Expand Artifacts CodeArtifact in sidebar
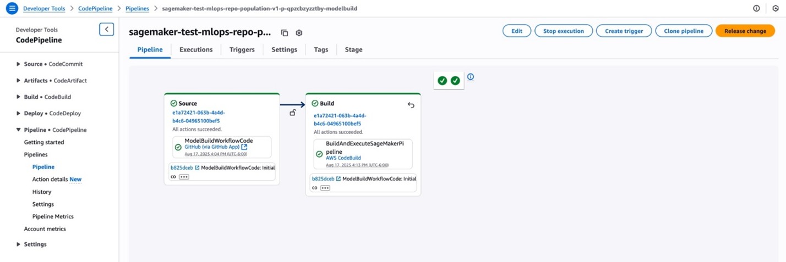The image size is (786, 262). pos(19,81)
